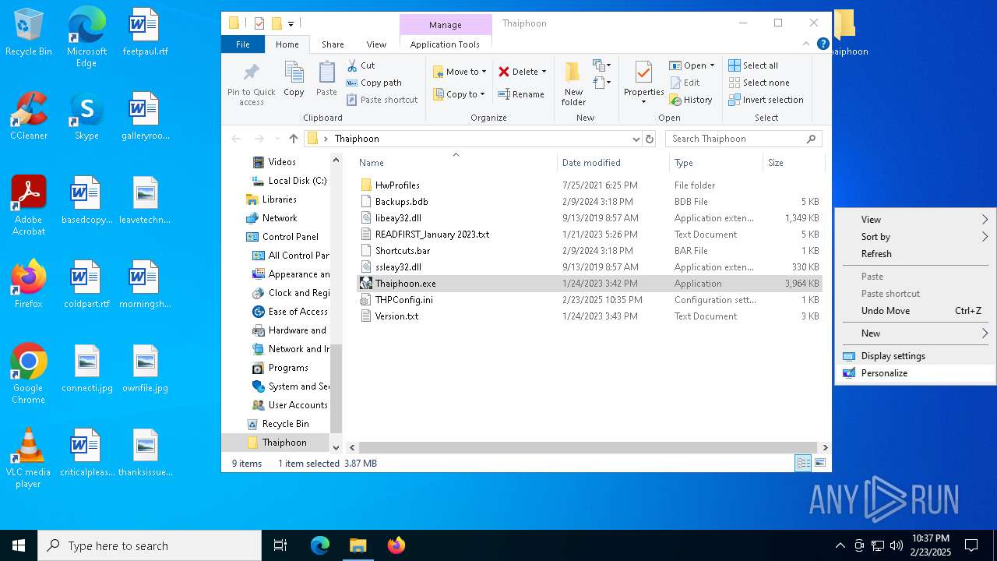Sort files by Type column
Viewport: 997px width, 561px height.
coord(716,163)
